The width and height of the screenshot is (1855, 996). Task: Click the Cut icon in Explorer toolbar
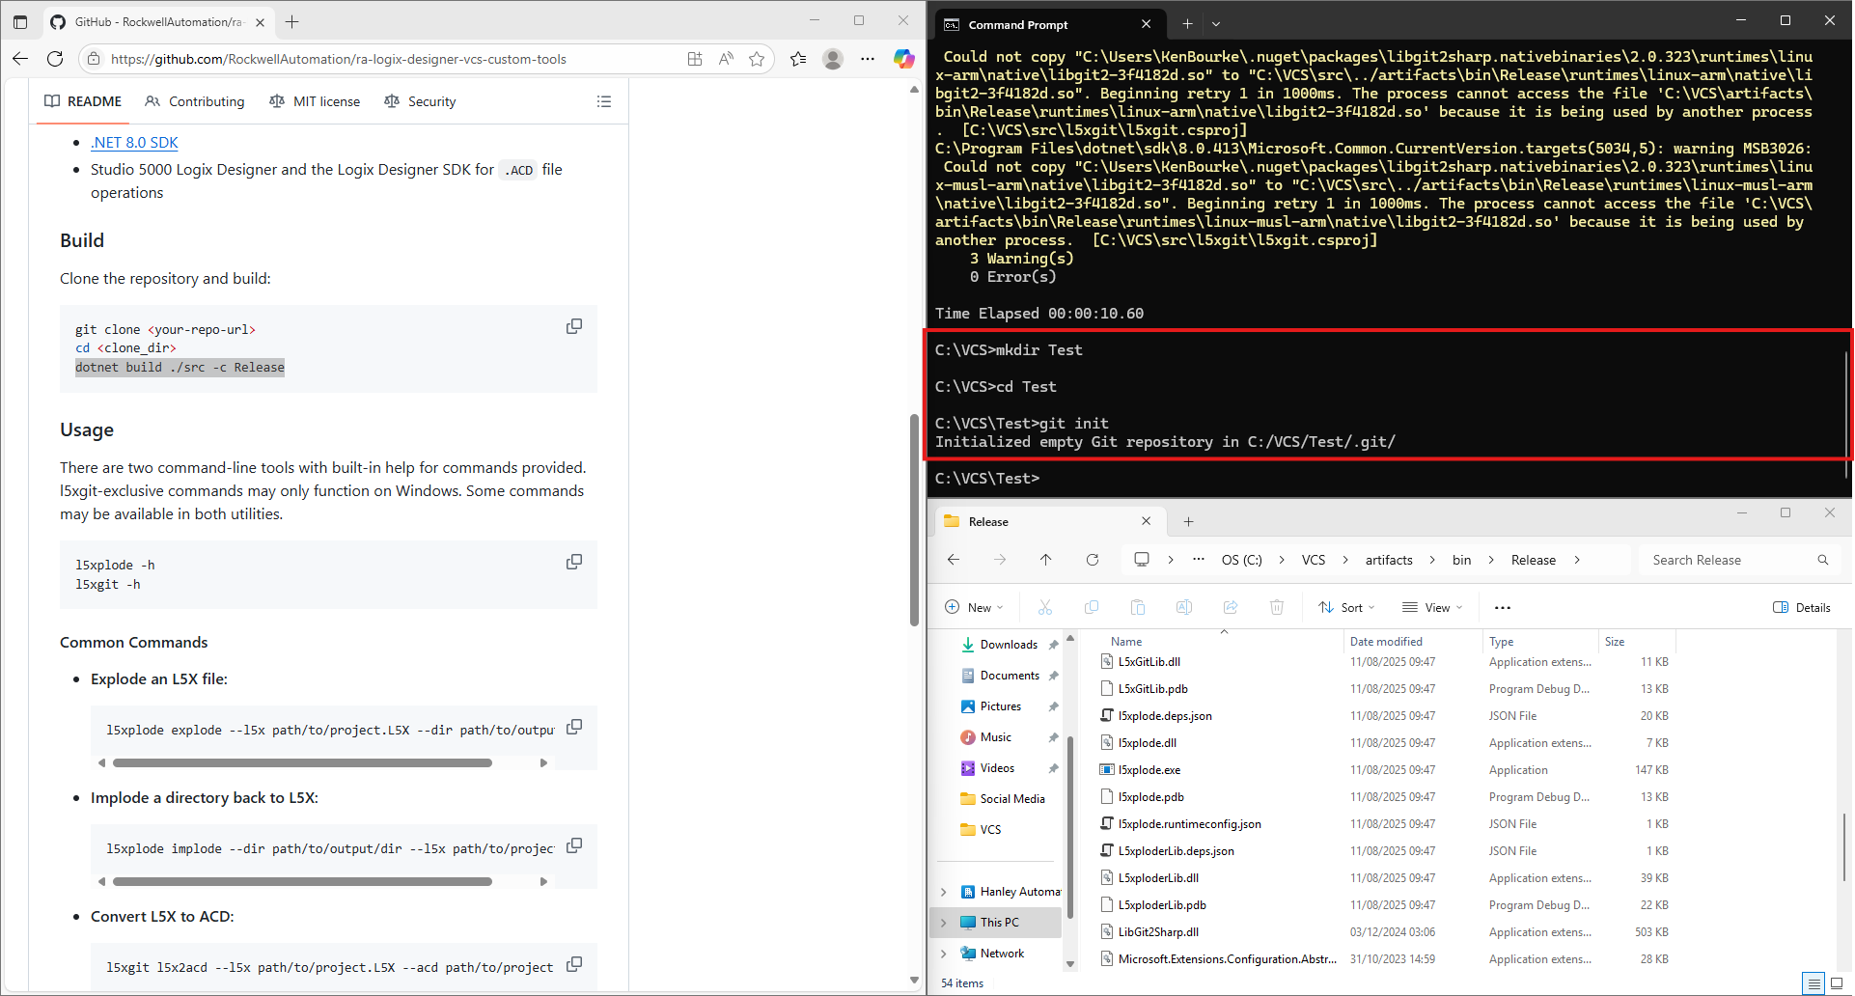click(1045, 607)
